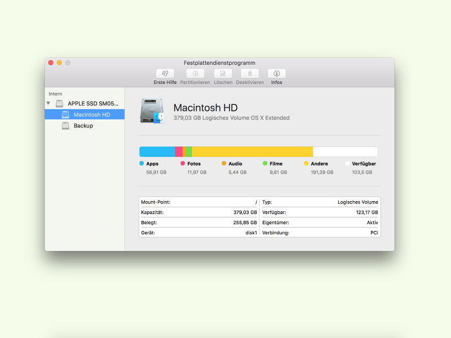Click the white Verfügbar legend dot
Viewport: 451px width, 338px height.
347,163
